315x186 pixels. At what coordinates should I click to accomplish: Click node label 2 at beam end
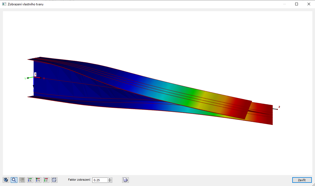[x=279, y=107]
